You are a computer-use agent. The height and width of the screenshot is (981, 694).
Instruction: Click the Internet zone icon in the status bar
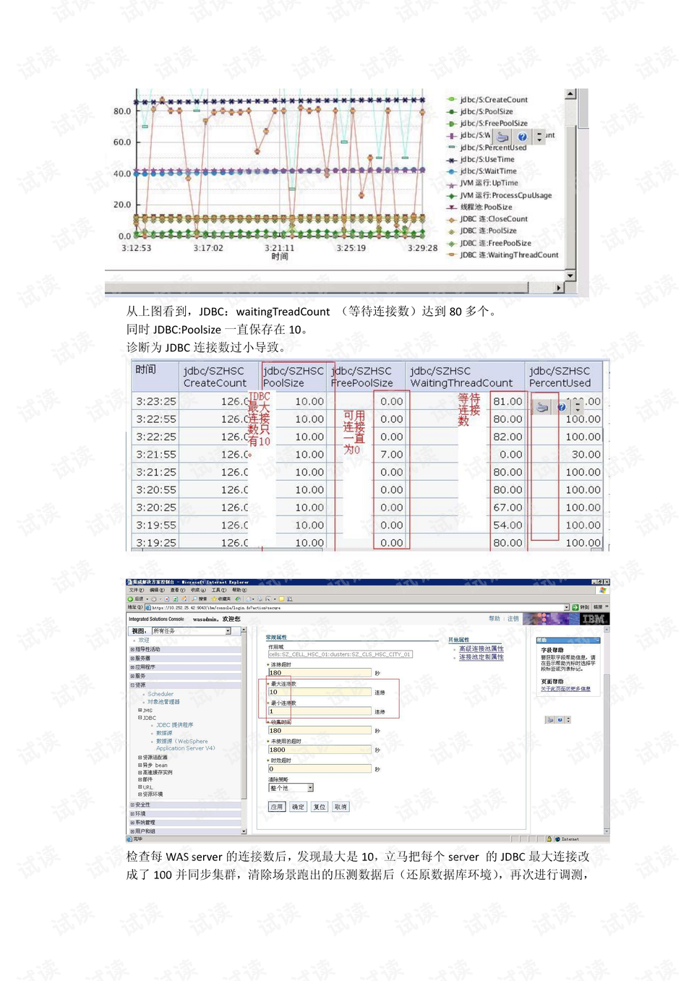click(x=557, y=839)
